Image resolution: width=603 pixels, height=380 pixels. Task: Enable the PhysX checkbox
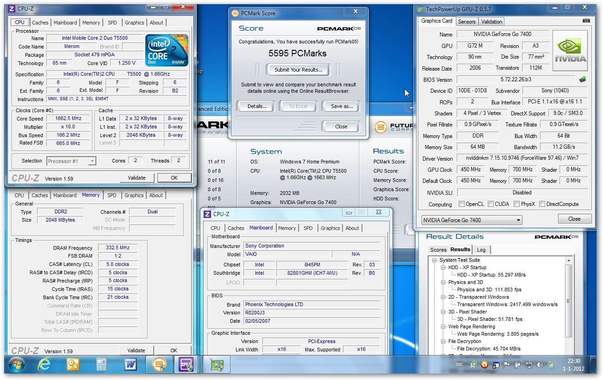(x=516, y=204)
